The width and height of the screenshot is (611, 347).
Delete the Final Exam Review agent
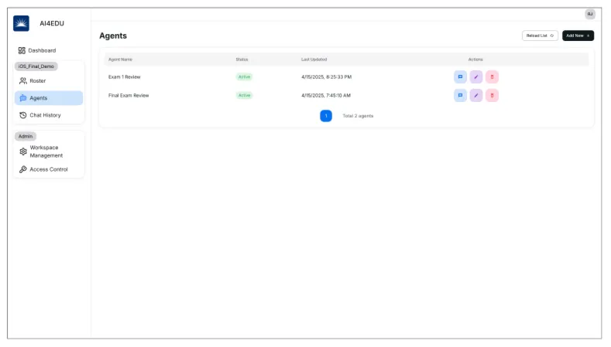pos(492,95)
